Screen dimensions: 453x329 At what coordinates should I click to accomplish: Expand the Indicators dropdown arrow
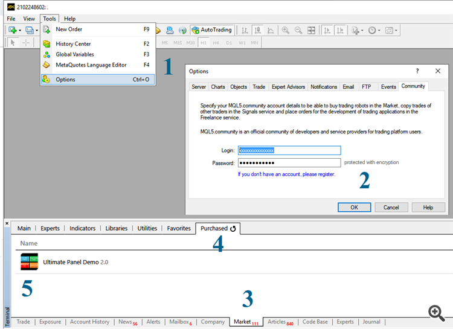click(362, 30)
